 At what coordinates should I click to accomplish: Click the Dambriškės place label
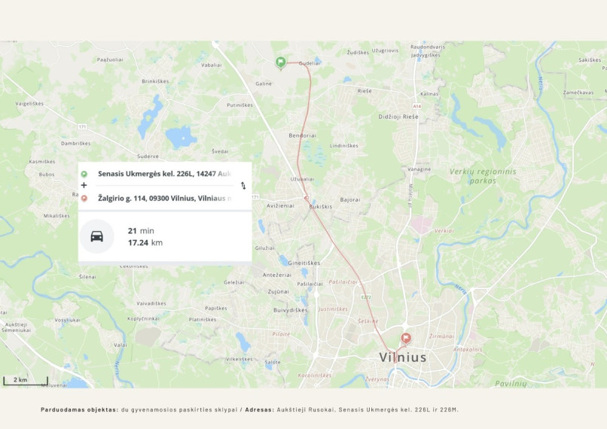[x=75, y=143]
